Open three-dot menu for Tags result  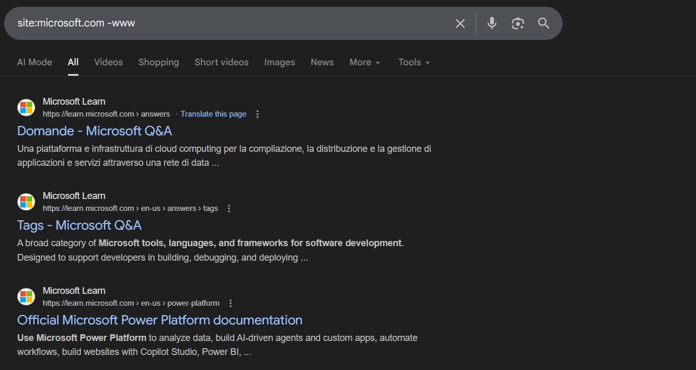coord(229,208)
